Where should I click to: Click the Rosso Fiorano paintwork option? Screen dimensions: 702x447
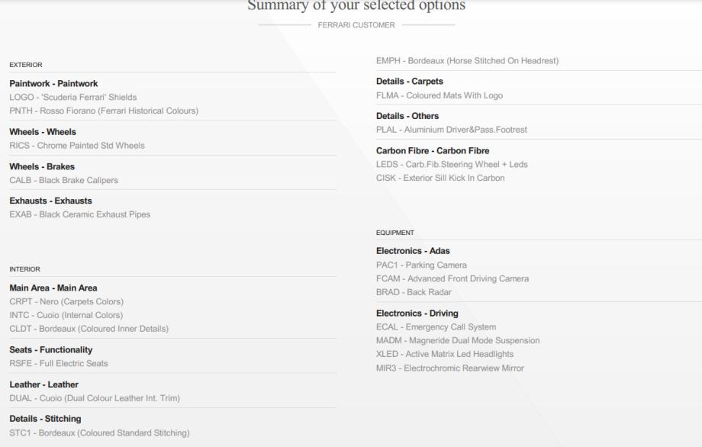coord(104,111)
